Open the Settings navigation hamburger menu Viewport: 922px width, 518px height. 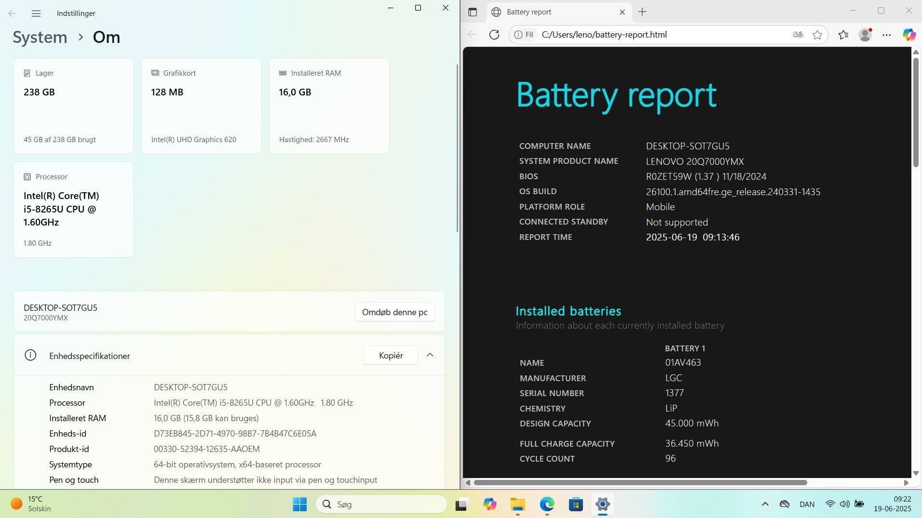click(x=36, y=13)
